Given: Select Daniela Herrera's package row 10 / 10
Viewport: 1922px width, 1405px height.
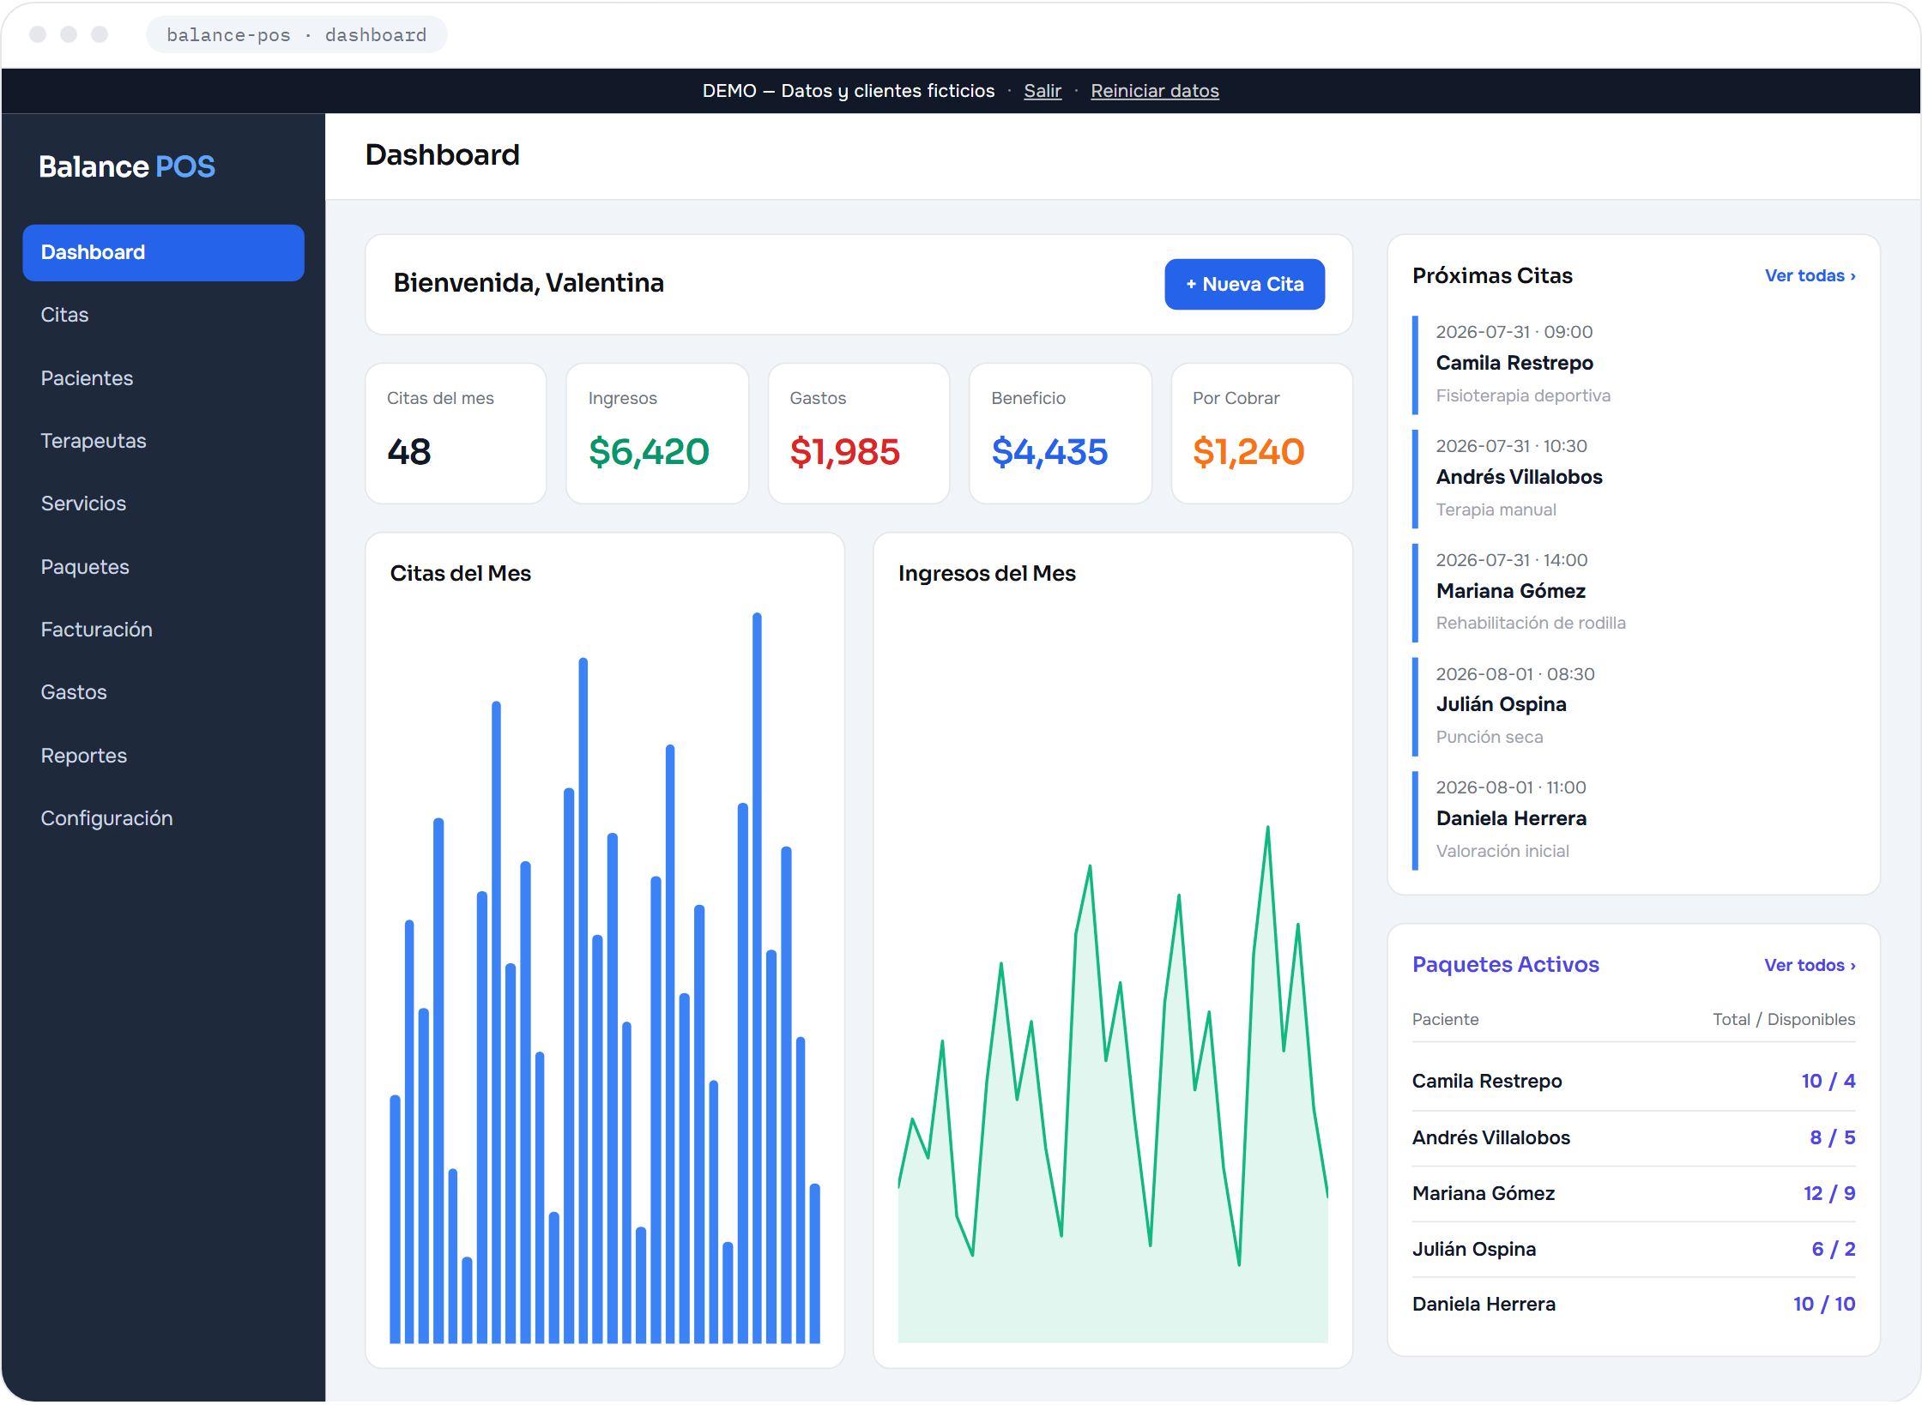Looking at the screenshot, I should [1633, 1304].
